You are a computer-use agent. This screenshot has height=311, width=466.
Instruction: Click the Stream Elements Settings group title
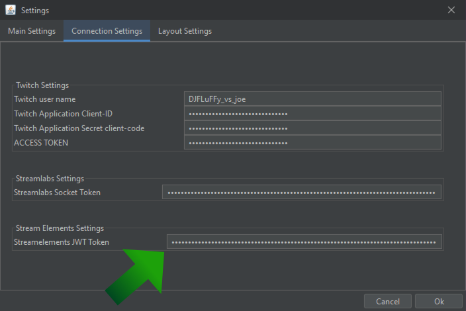point(60,228)
